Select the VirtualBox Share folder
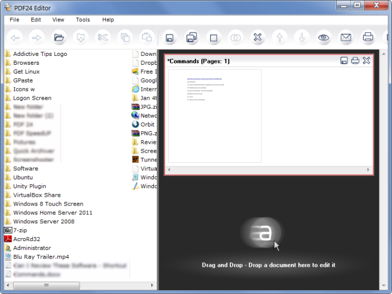Viewport: 392px width, 294px height. [33, 195]
